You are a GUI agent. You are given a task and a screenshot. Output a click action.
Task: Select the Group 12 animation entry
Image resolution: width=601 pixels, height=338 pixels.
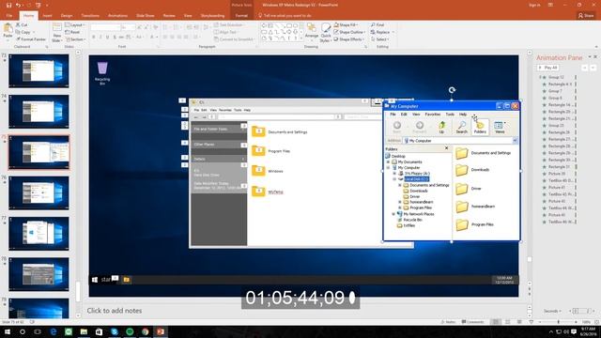point(555,77)
